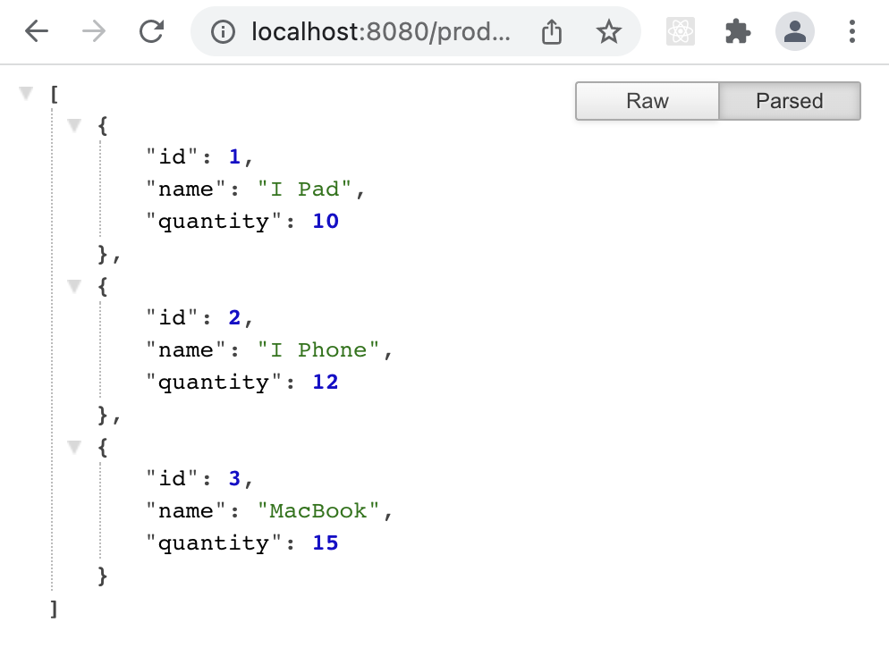View site information icon in address bar
Screen dimensions: 889x656
(x=223, y=31)
